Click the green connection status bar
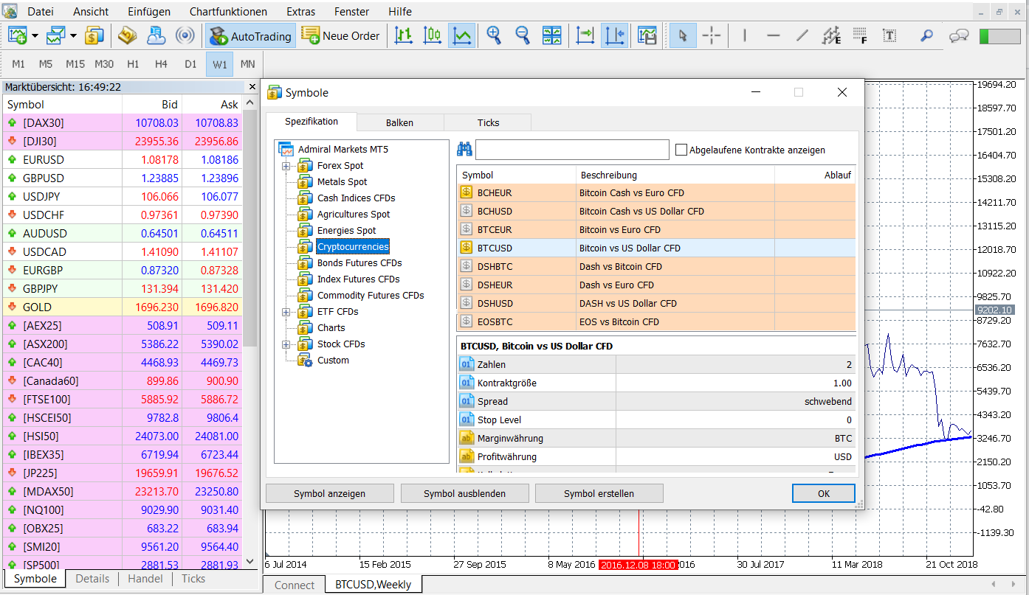 [x=998, y=35]
